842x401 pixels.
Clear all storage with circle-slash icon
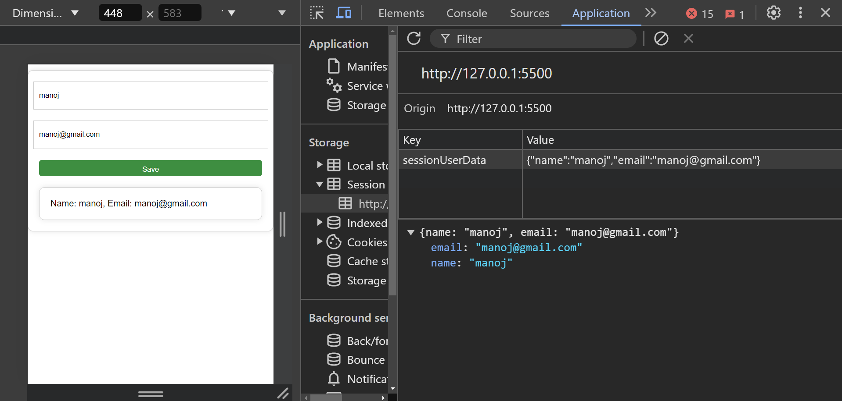coord(661,39)
